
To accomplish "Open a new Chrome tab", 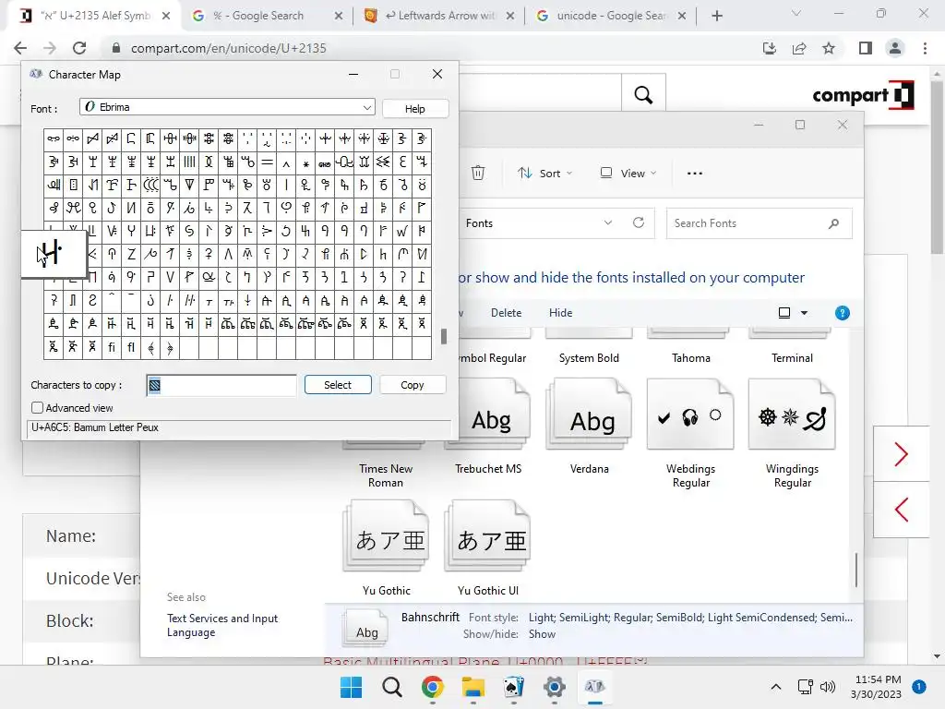I will point(716,16).
